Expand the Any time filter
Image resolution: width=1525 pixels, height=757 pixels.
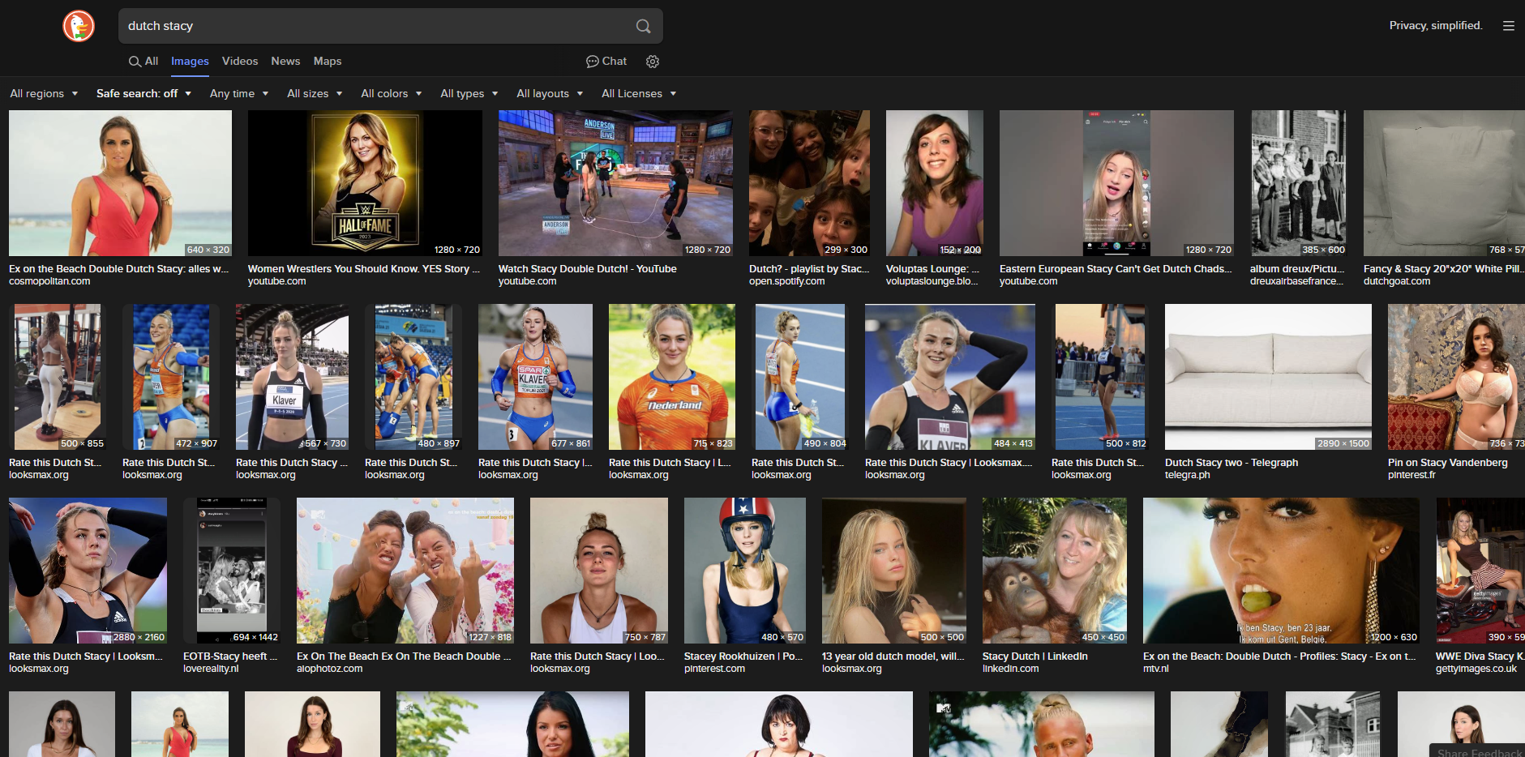click(x=238, y=94)
